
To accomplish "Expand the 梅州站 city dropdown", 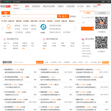I will (17, 5).
